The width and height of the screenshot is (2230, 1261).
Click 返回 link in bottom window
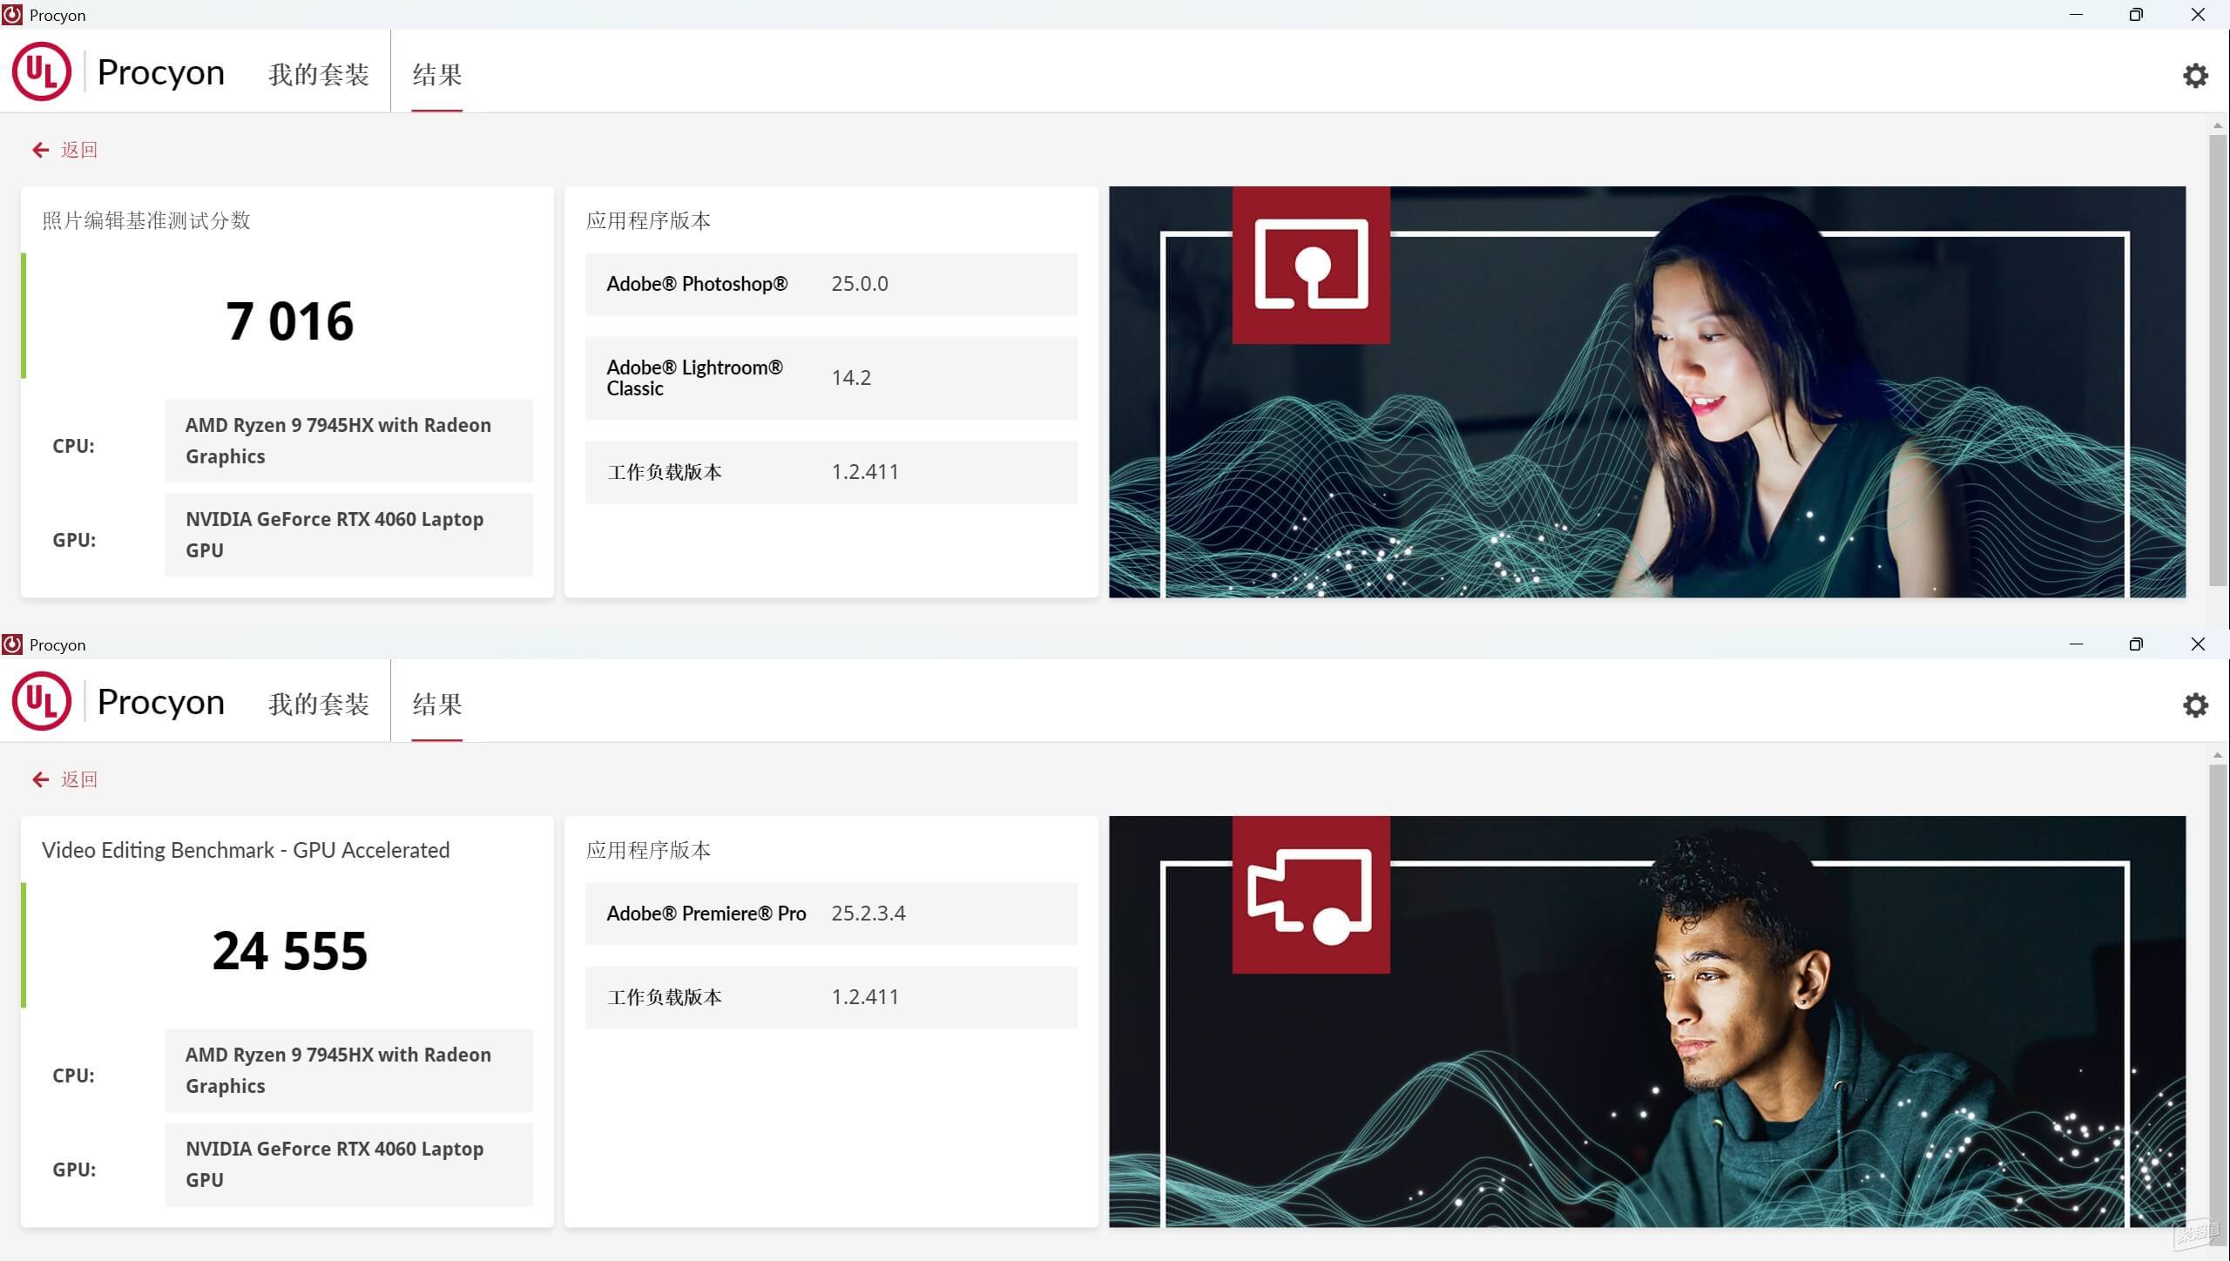79,780
